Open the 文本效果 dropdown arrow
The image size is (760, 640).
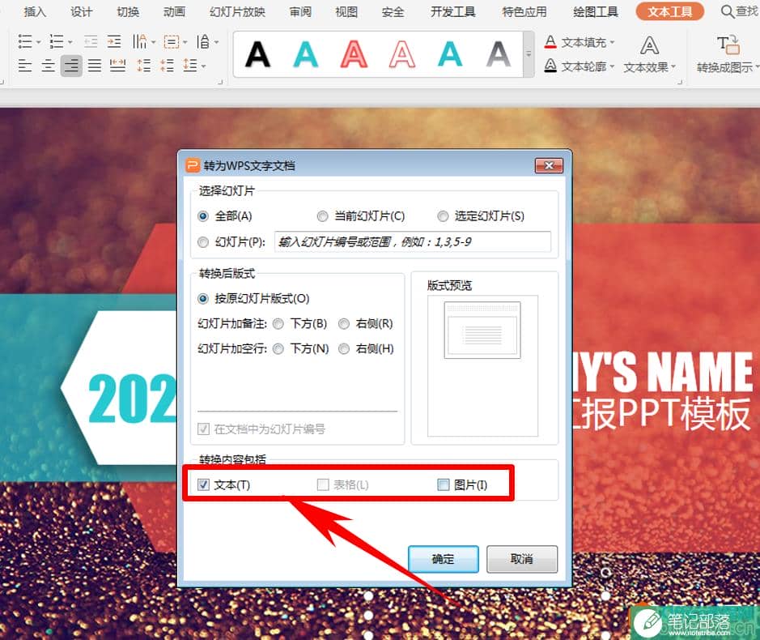click(x=673, y=66)
